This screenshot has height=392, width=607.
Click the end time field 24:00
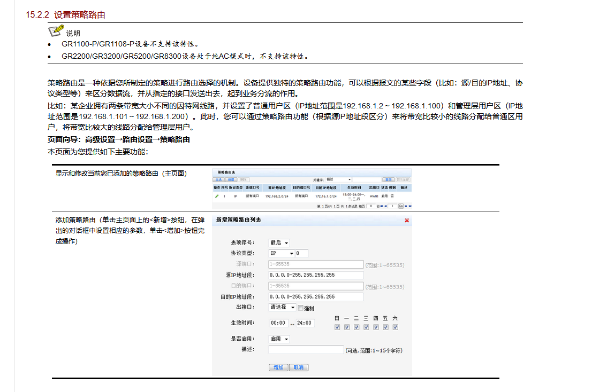coord(305,323)
